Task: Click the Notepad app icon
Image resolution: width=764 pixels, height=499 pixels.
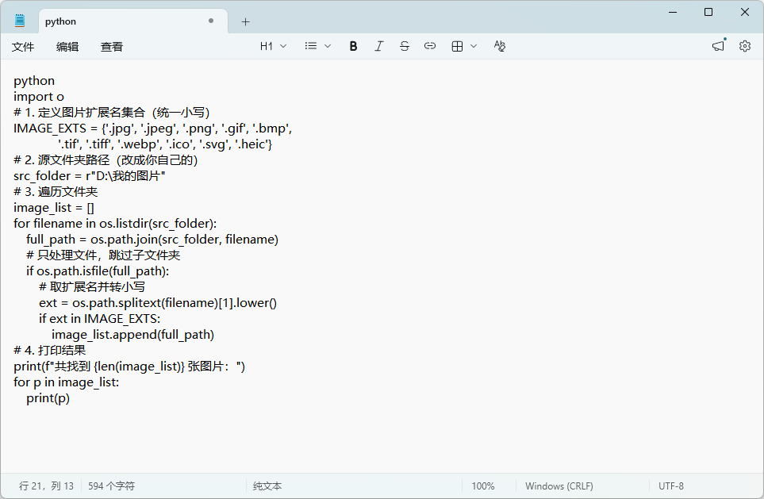Action: tap(20, 21)
